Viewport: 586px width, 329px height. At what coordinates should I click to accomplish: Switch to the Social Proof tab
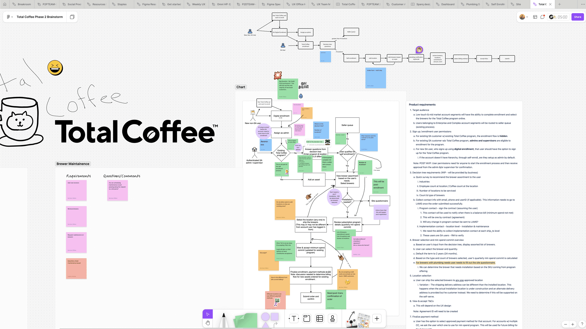(72, 4)
